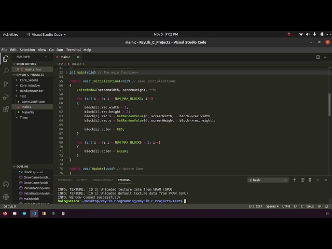The image size is (332, 249).
Task: Change end of line via LF
Action: [295, 206]
